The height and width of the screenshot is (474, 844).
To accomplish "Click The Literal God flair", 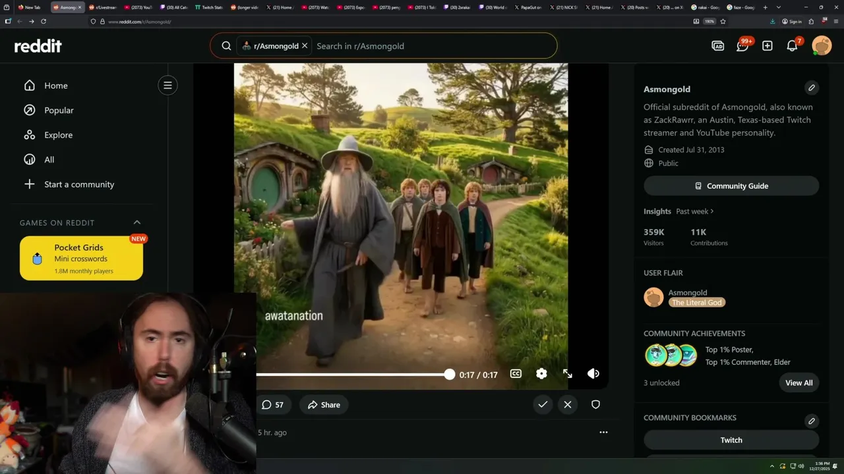I will pos(697,302).
